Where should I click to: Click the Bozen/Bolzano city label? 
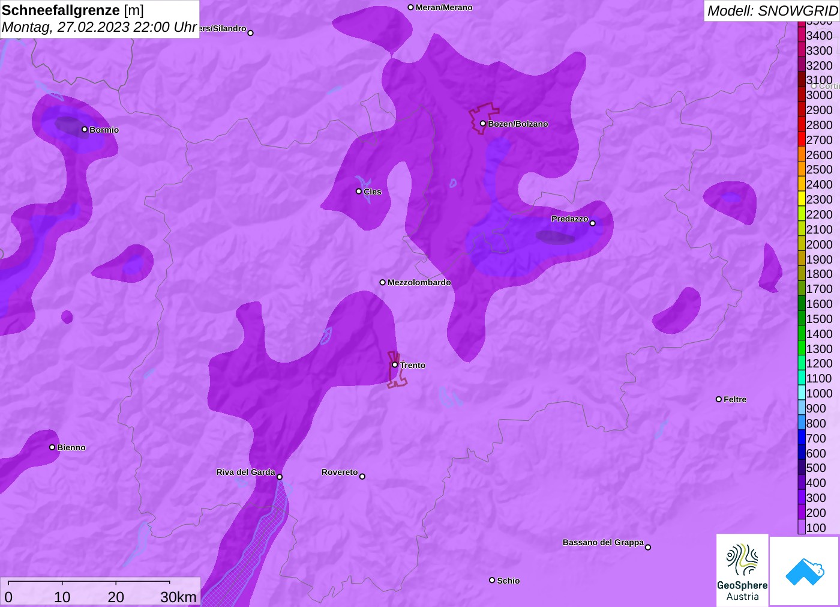[518, 124]
